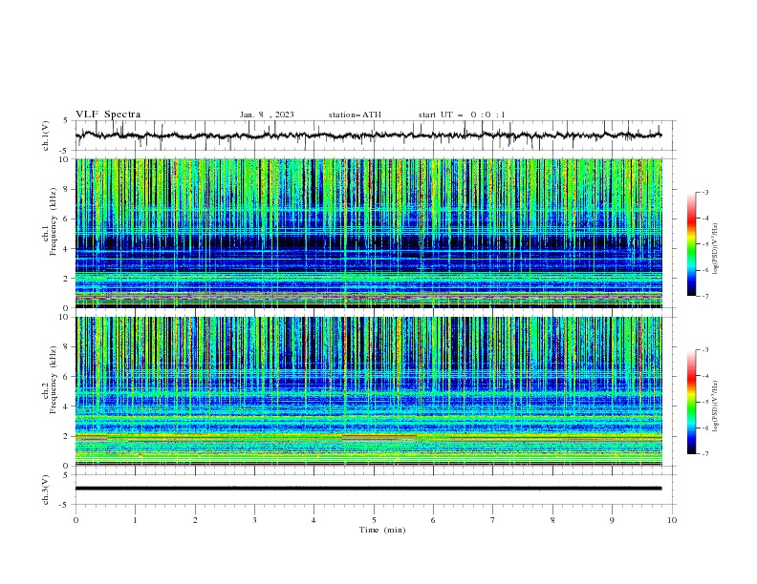Click the "Time (min)" x-axis label
The height and width of the screenshot is (584, 757).
pyautogui.click(x=382, y=530)
